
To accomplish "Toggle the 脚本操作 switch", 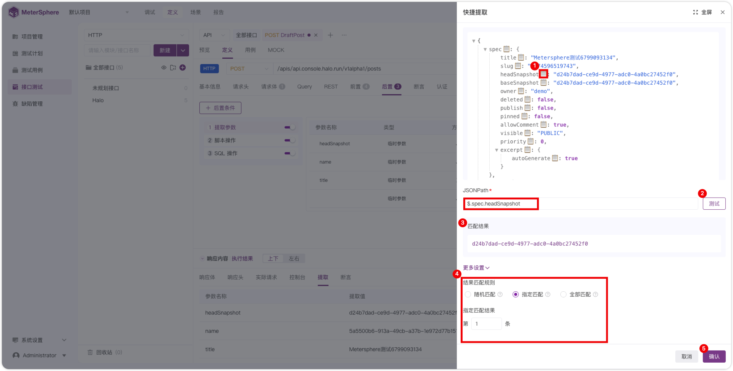I will point(290,140).
